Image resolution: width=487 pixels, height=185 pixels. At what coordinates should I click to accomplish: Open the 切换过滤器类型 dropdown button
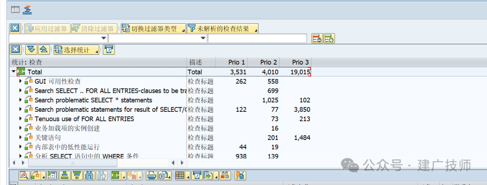point(153,29)
